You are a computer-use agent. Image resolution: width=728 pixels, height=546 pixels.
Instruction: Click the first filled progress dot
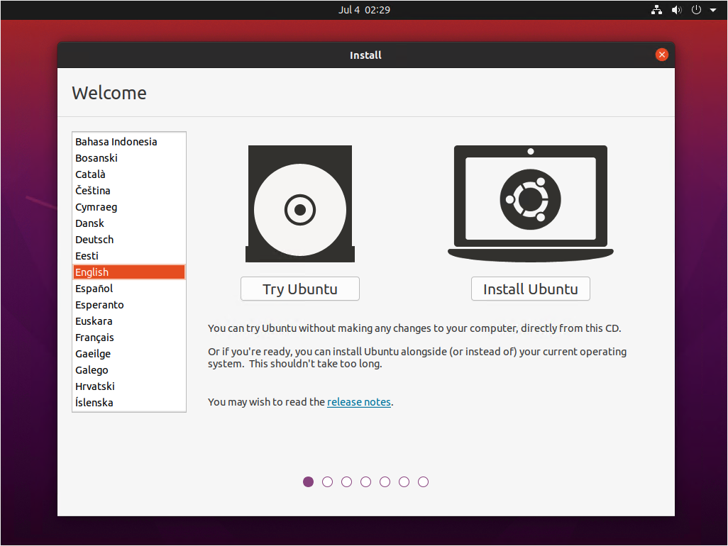pos(308,482)
